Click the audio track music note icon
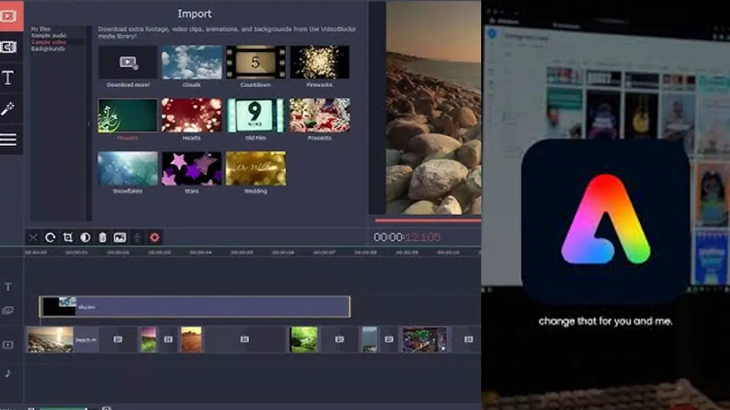 (8, 373)
